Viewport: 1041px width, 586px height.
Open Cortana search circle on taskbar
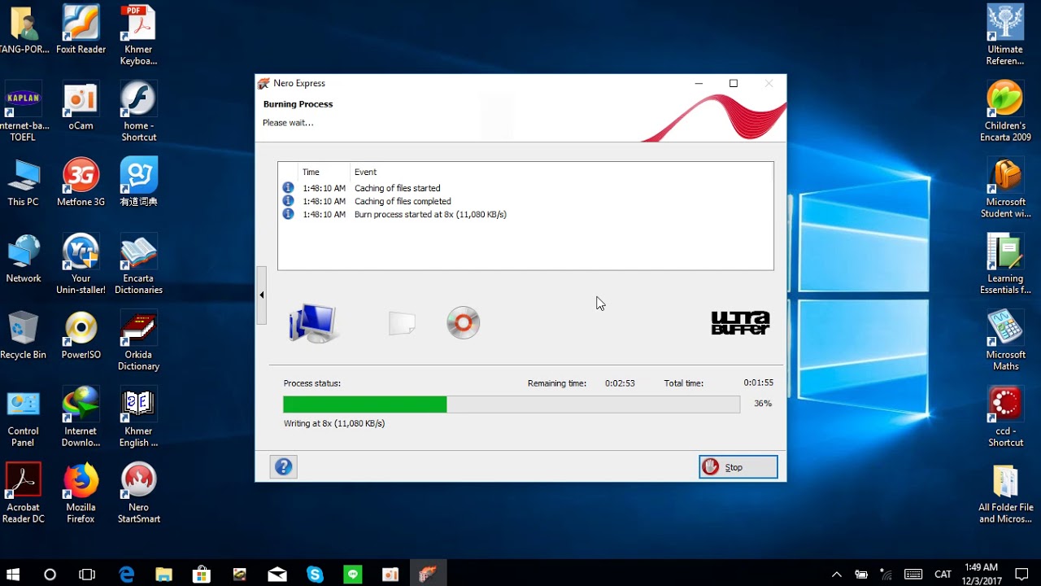(x=50, y=574)
